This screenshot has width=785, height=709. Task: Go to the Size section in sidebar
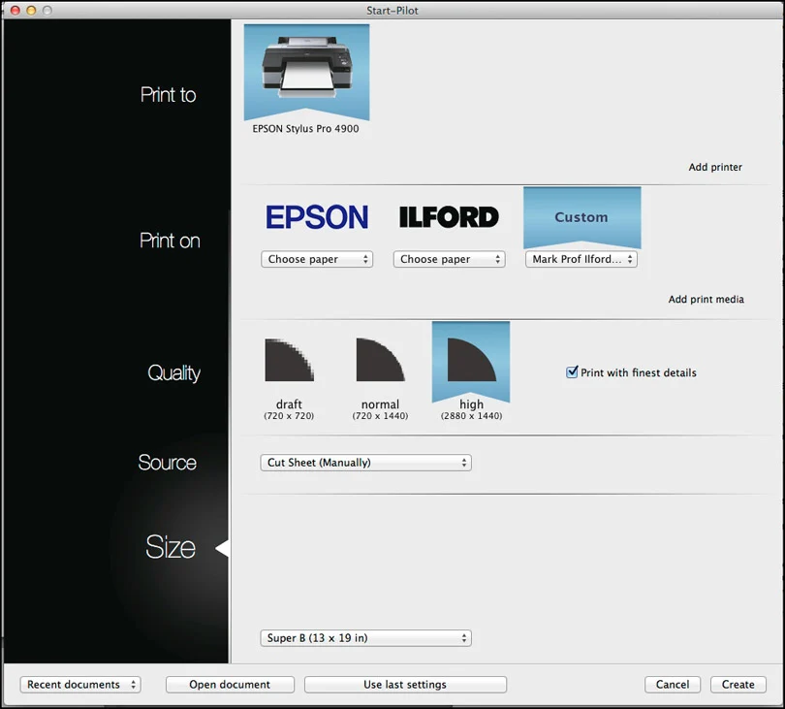click(171, 547)
